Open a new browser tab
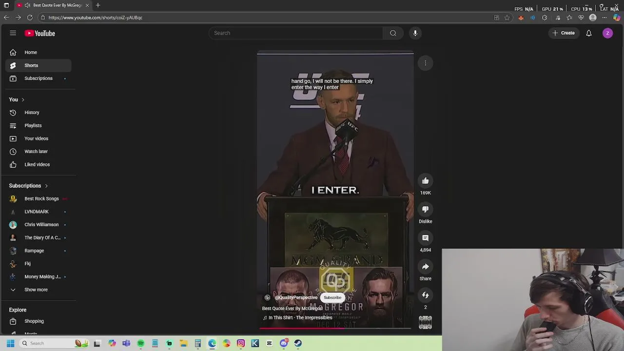Screen dimensions: 624x351 [x=98, y=5]
